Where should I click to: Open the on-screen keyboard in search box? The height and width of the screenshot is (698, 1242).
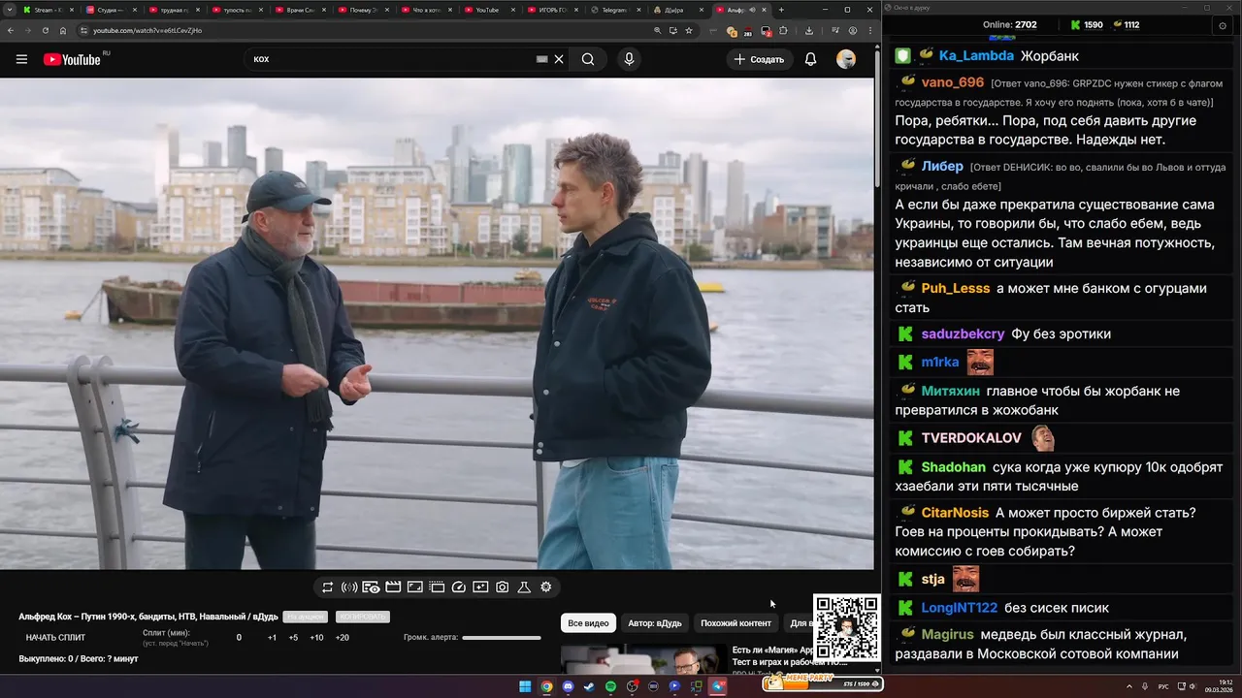(x=542, y=59)
